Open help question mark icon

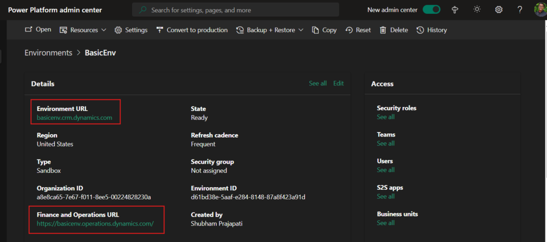pos(520,10)
